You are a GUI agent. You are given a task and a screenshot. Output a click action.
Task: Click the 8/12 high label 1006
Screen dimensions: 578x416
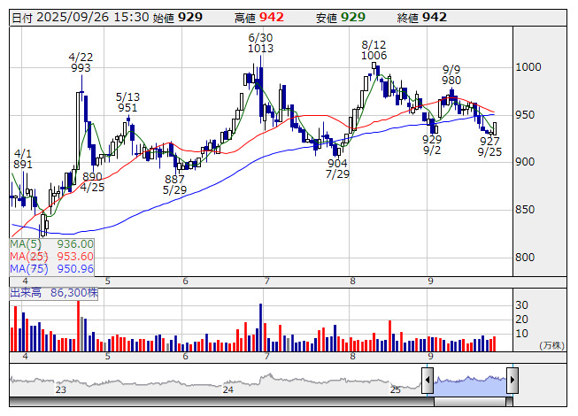tap(374, 55)
